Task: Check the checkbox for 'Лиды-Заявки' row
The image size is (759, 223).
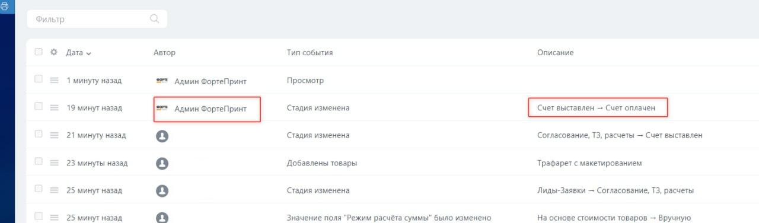Action: [39, 189]
